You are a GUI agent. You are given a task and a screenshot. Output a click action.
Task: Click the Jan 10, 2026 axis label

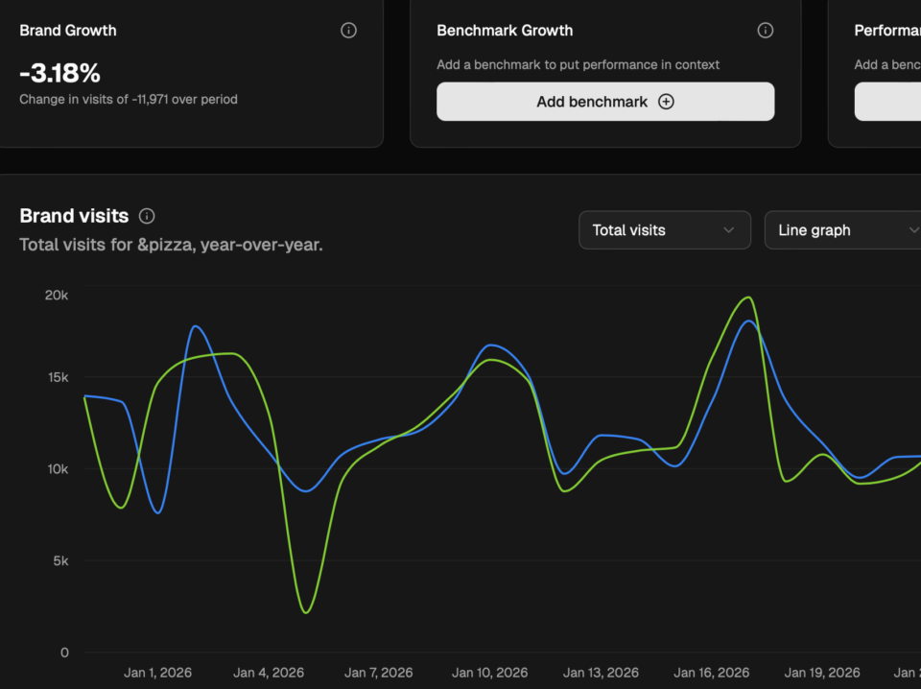pos(490,673)
